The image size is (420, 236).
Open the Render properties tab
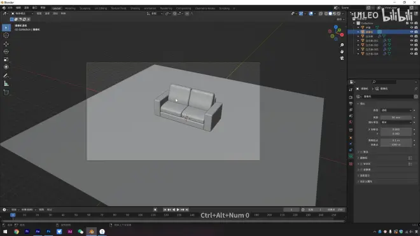351,97
